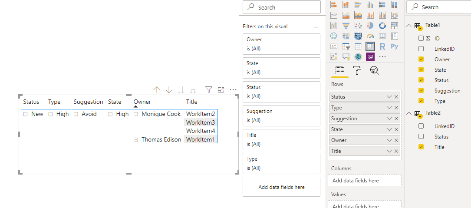Collapse the Thomas Edison row
471x208 pixels.
click(x=136, y=140)
